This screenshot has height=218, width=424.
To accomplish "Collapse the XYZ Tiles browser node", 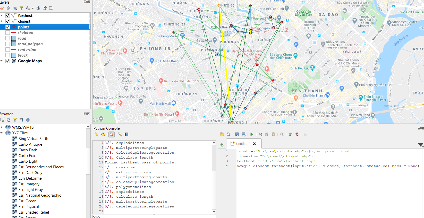I will click(x=2, y=133).
